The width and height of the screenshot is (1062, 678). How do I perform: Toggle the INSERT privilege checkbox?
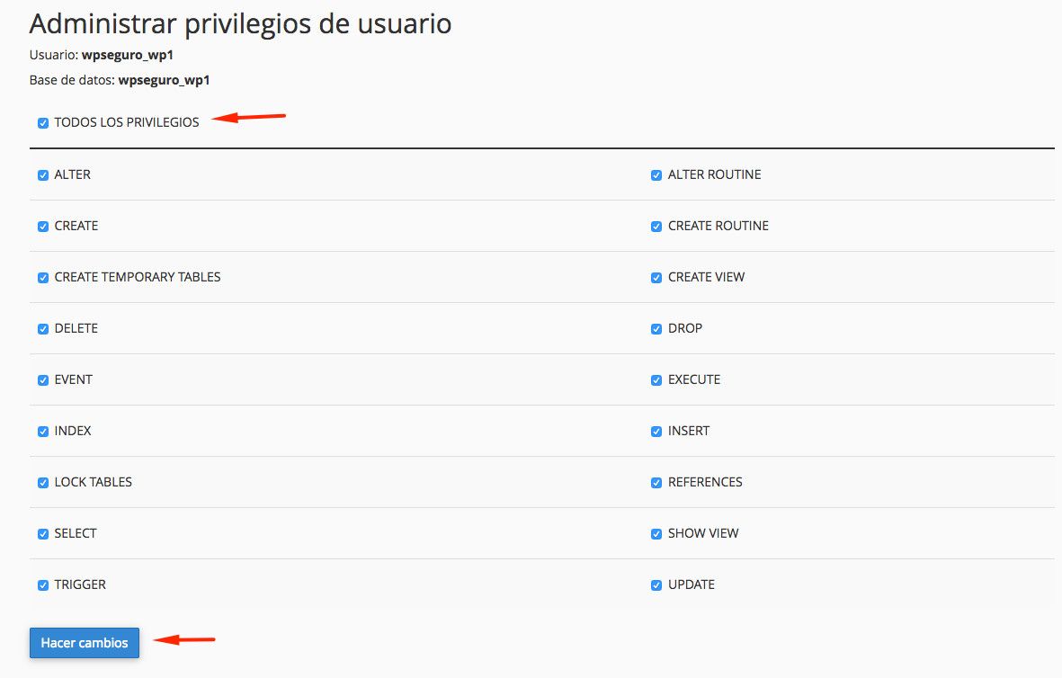[x=656, y=432]
